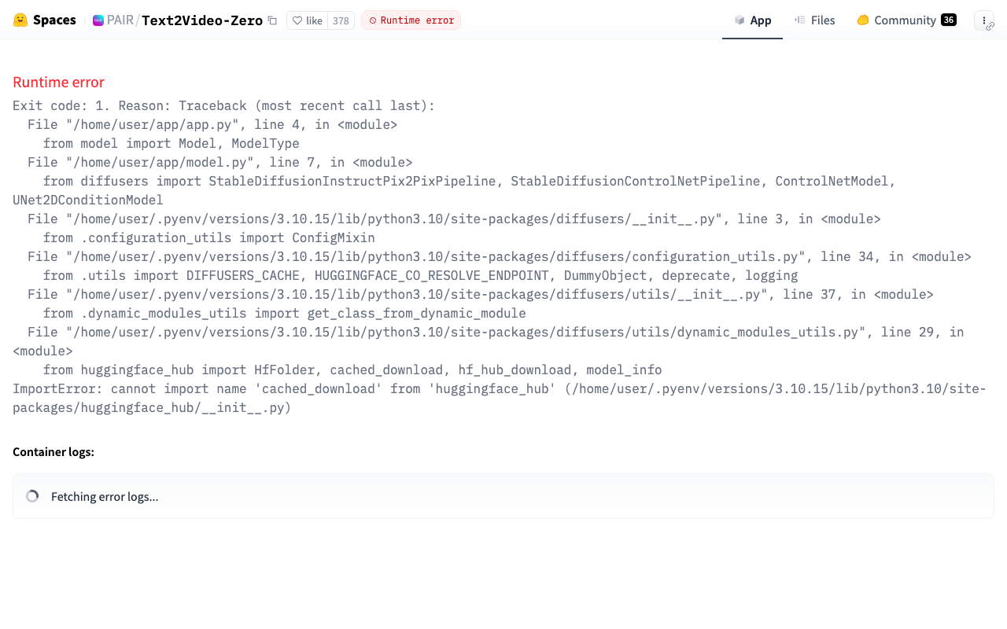
Task: Click the app.py line 4 traceback line
Action: [x=212, y=125]
